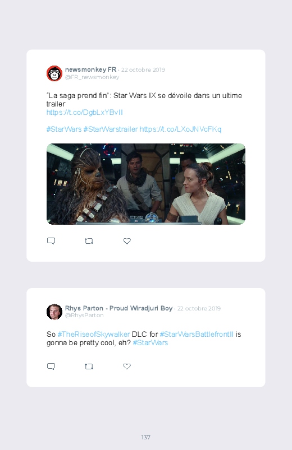
Task: Click #StarWars hashtag in newsmonkey tweet
Action: tap(64, 129)
